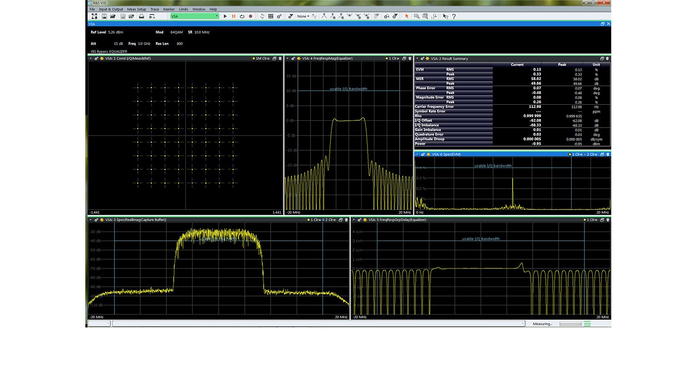Toggle trace 2 Clrw in Spec(RealImag) window

(330, 220)
